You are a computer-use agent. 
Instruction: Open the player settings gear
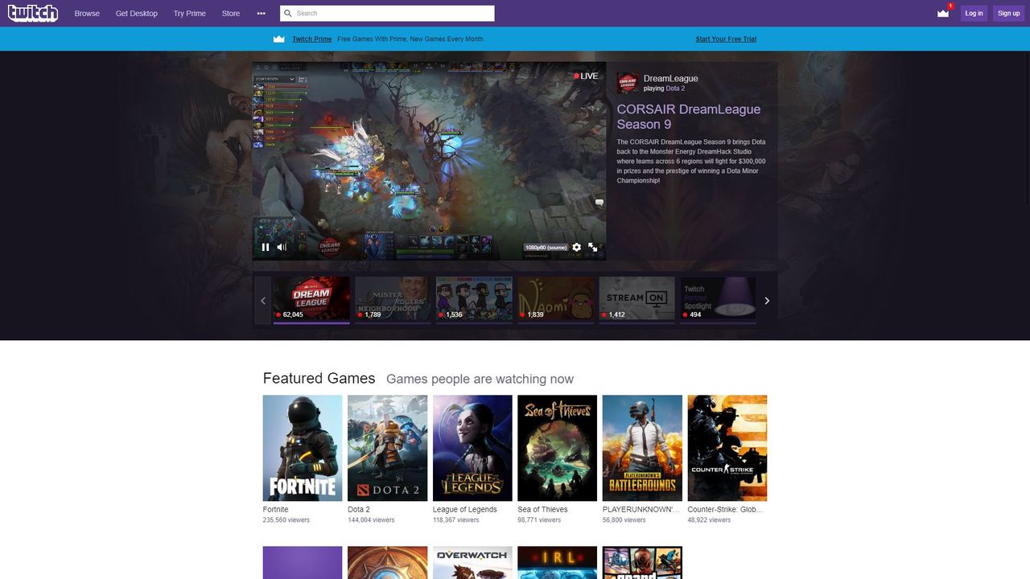(x=576, y=247)
